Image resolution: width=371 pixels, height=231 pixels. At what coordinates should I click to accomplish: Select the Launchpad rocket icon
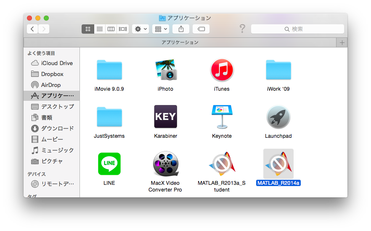[278, 117]
